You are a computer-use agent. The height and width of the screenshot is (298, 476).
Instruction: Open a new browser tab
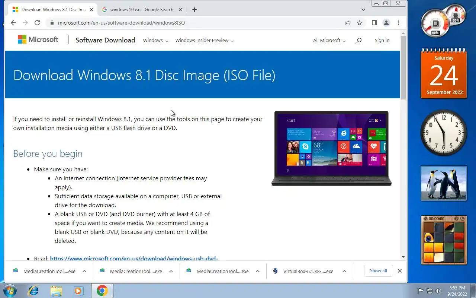pos(194,10)
